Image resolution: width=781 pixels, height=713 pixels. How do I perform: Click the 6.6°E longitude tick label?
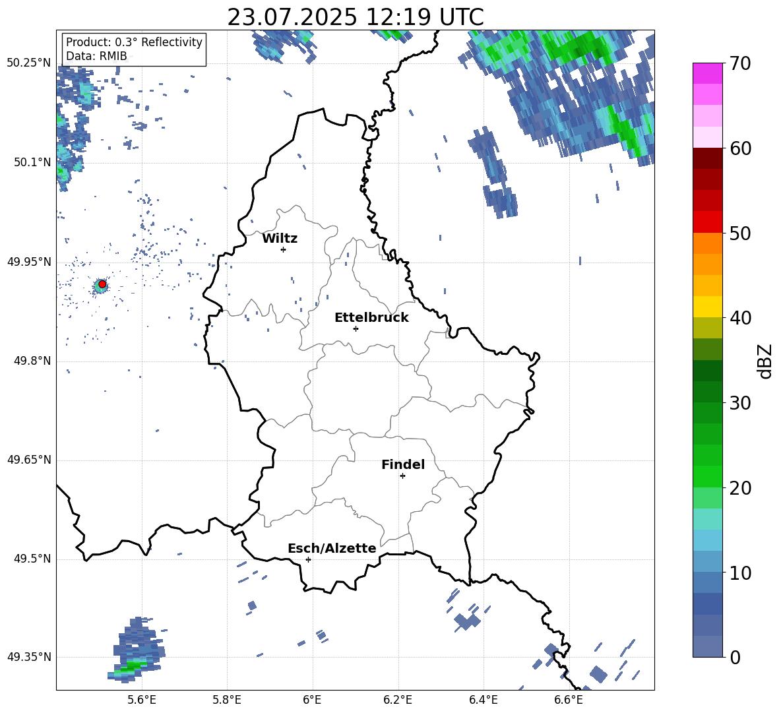(x=569, y=700)
